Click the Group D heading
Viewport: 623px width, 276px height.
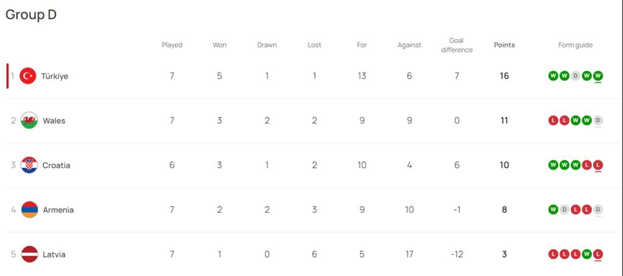tap(31, 15)
